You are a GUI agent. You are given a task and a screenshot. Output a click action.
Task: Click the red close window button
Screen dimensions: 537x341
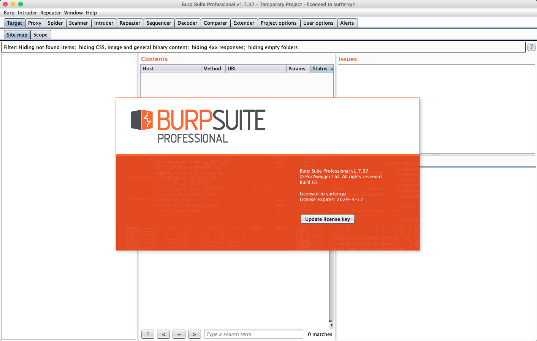pos(5,4)
